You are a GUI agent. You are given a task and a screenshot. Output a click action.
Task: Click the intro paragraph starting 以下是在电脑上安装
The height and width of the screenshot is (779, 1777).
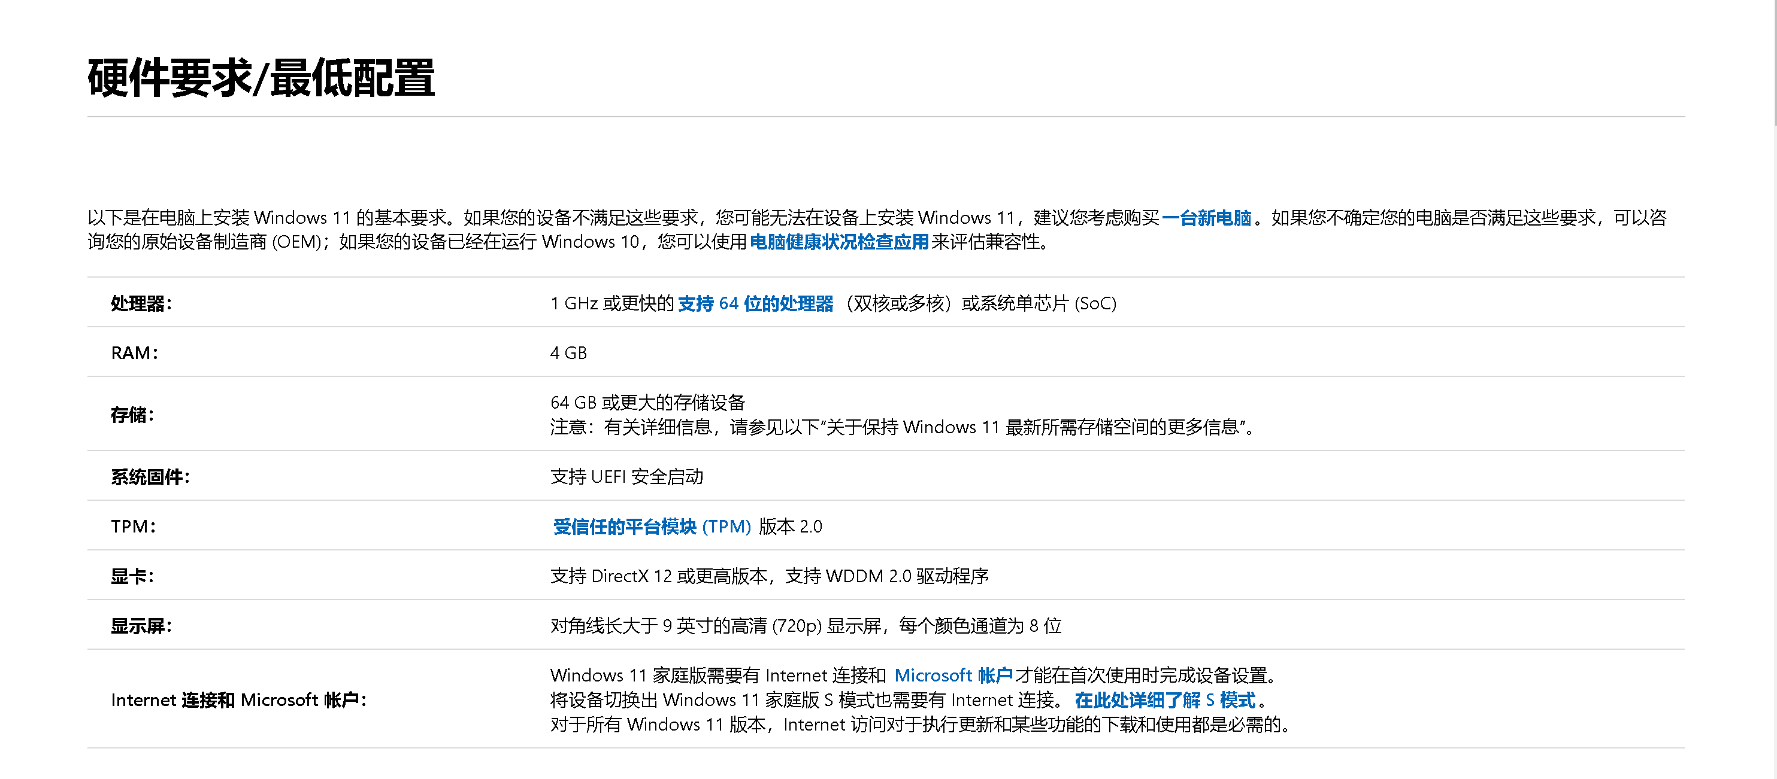point(877,230)
